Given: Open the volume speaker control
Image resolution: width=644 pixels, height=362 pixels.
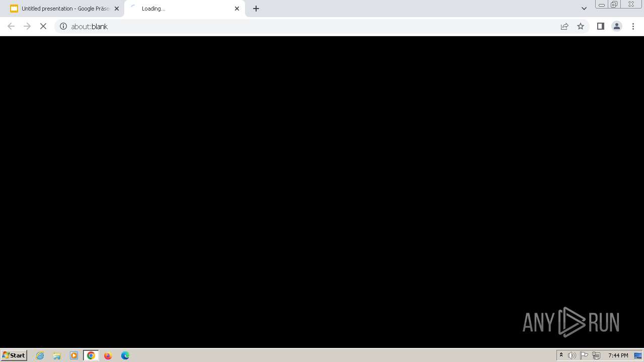Looking at the screenshot, I should pos(572,355).
